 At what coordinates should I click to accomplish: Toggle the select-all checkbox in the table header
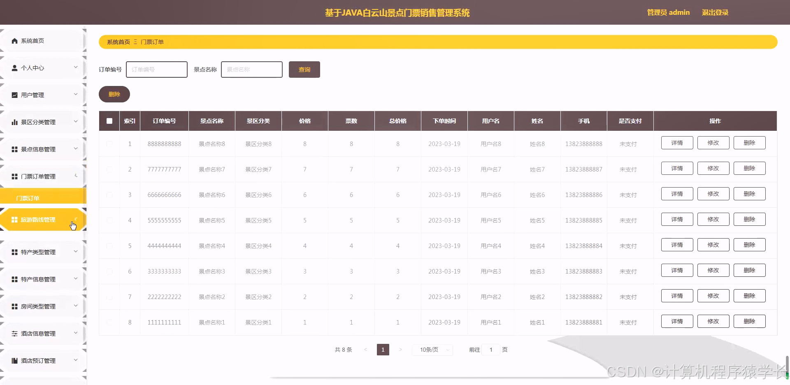(109, 121)
